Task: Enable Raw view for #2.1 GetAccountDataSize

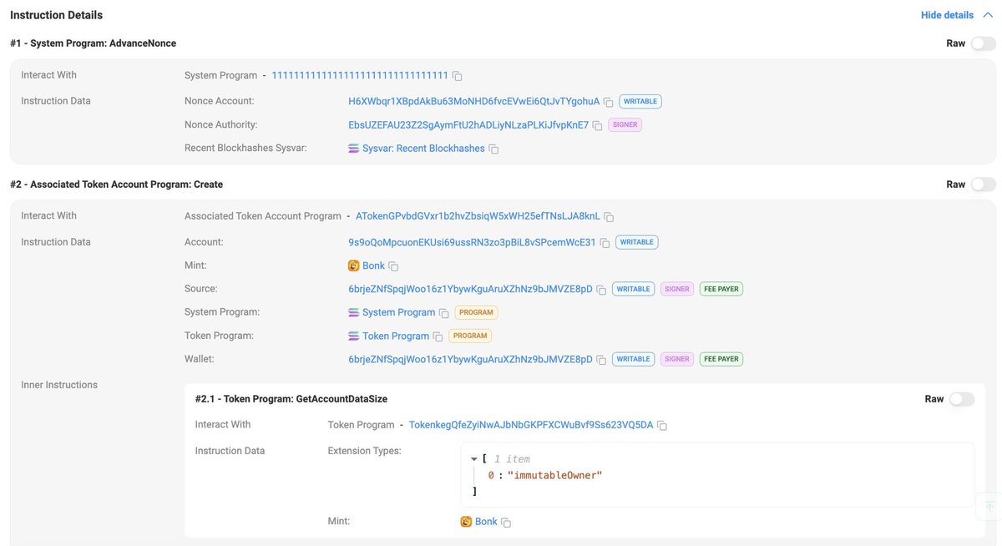Action: (x=962, y=399)
